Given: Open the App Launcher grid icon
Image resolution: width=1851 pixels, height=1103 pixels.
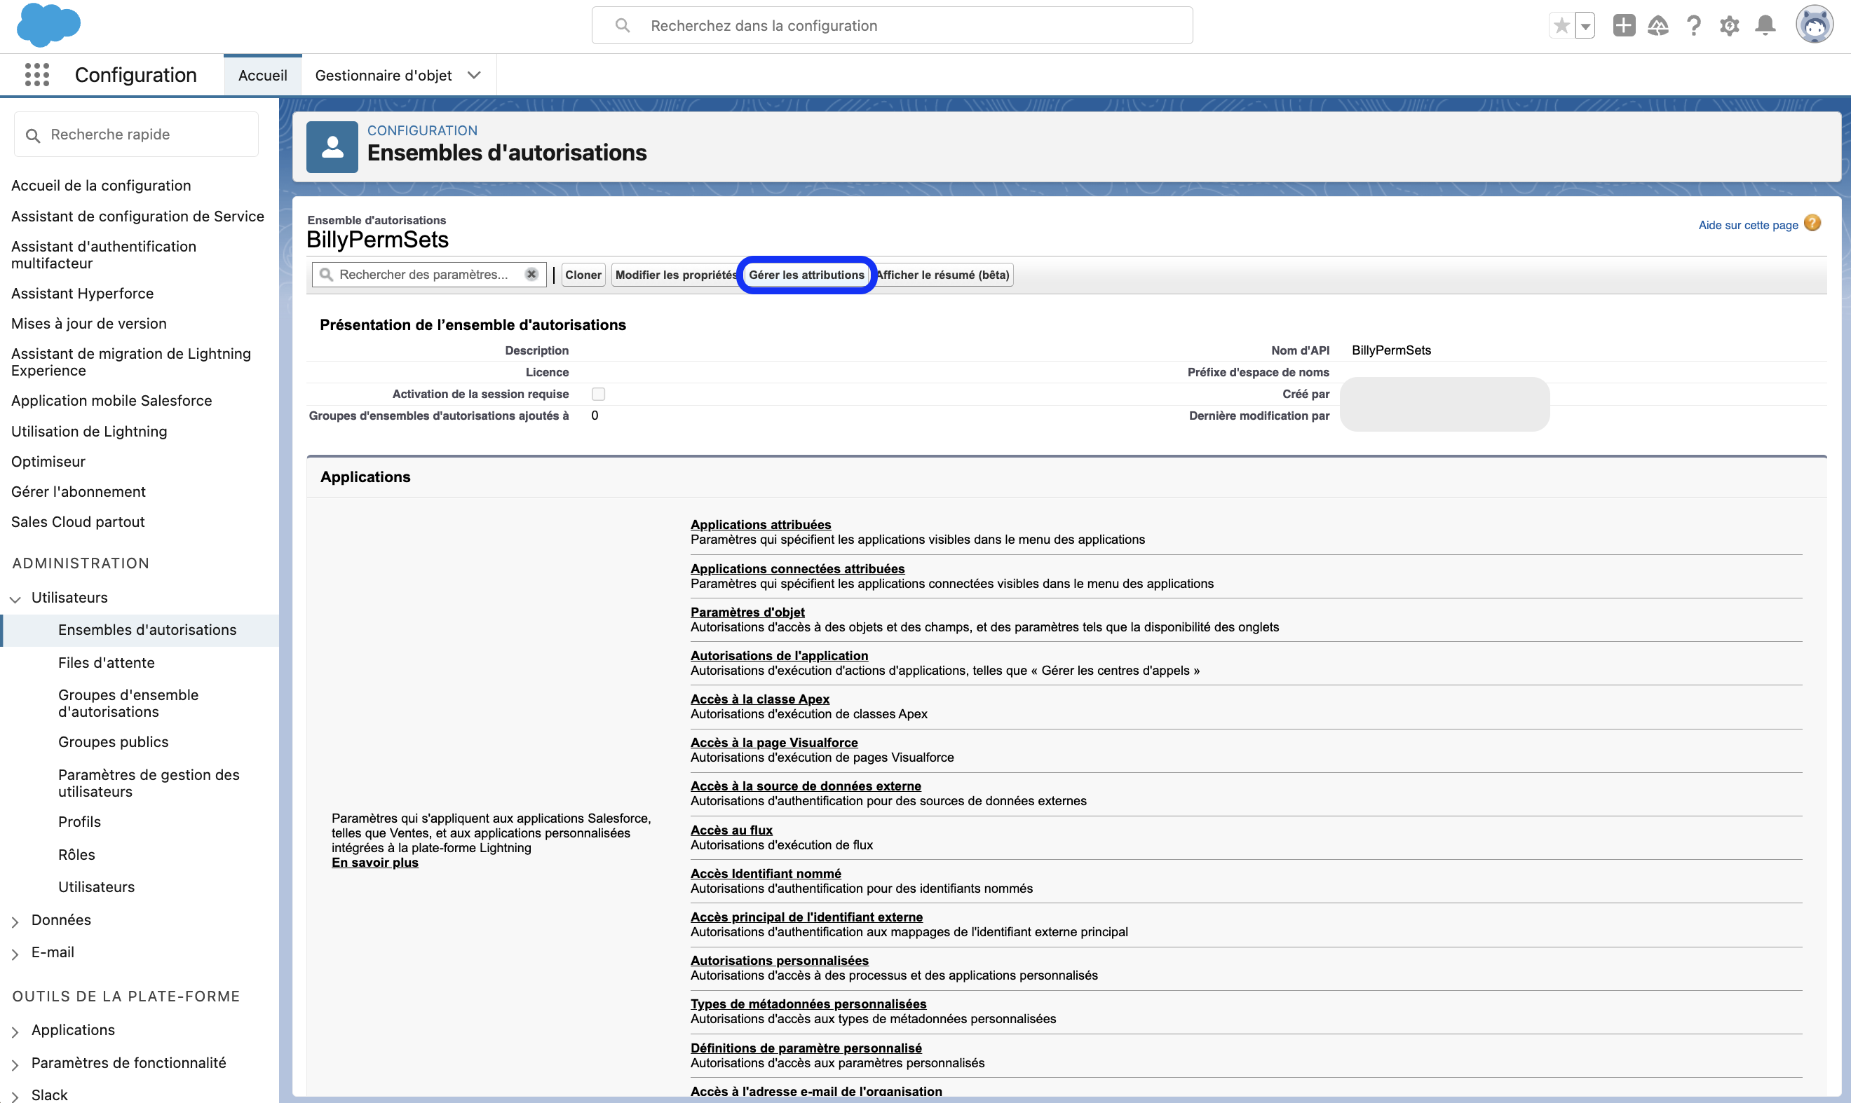Looking at the screenshot, I should tap(36, 75).
